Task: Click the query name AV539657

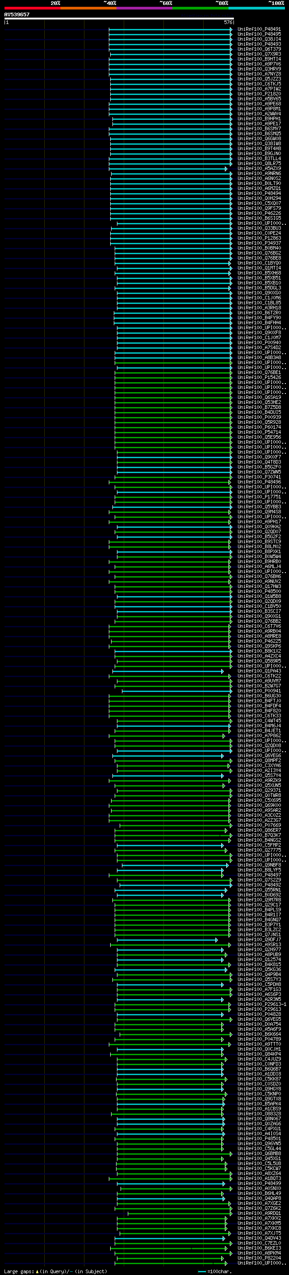Action: tap(17, 15)
